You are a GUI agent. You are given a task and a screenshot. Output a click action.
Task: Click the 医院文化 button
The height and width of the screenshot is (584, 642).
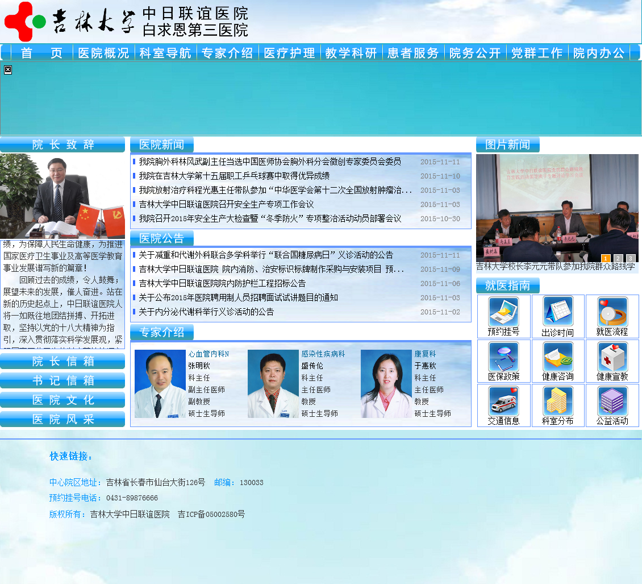62,400
